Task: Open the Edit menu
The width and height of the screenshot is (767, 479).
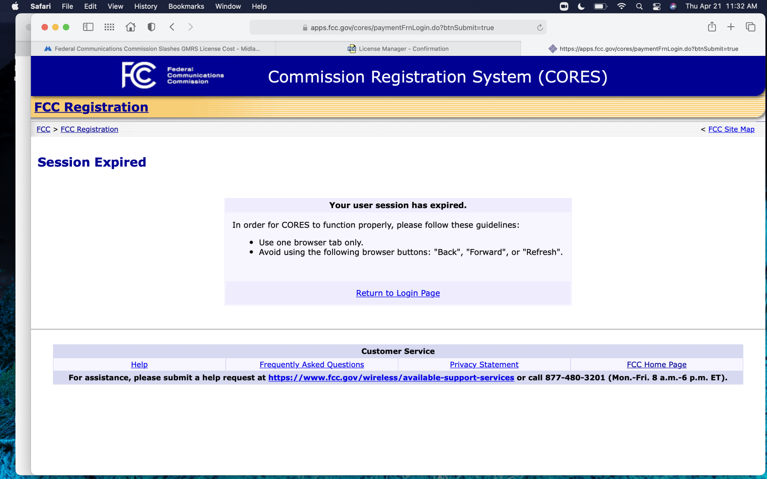Action: click(x=90, y=6)
